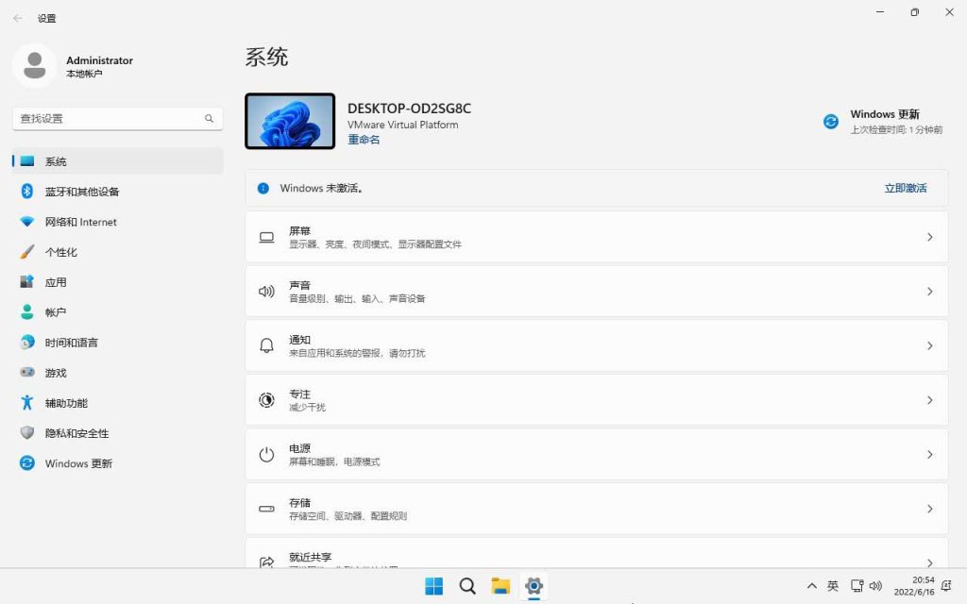967x604 pixels.
Task: Select 应用 in the sidebar menu
Action: click(56, 282)
